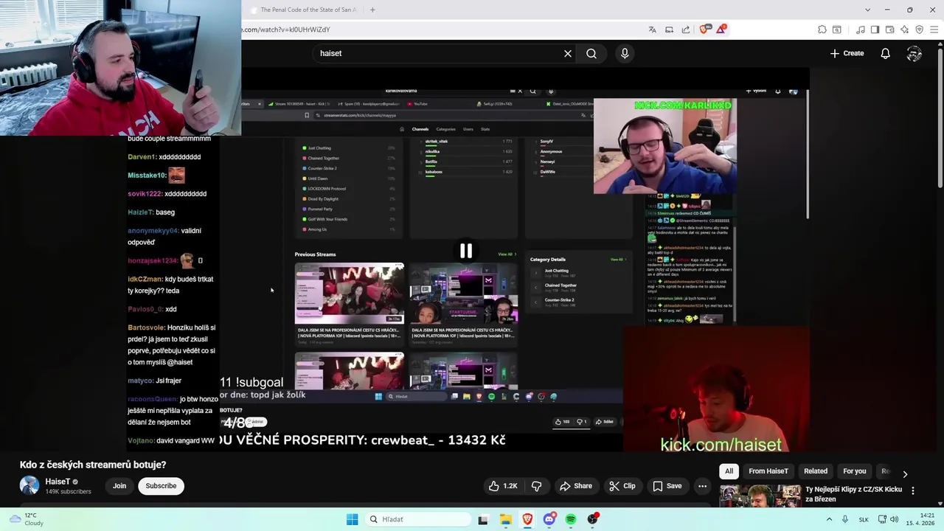Open OBS Studio from the taskbar
The image size is (944, 531).
[x=592, y=519]
